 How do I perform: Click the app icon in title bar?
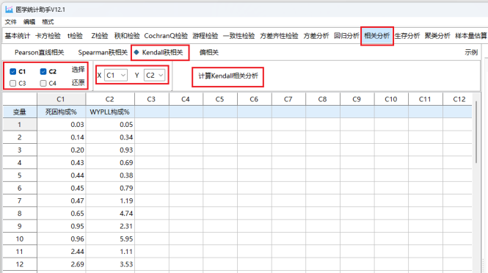(9, 10)
